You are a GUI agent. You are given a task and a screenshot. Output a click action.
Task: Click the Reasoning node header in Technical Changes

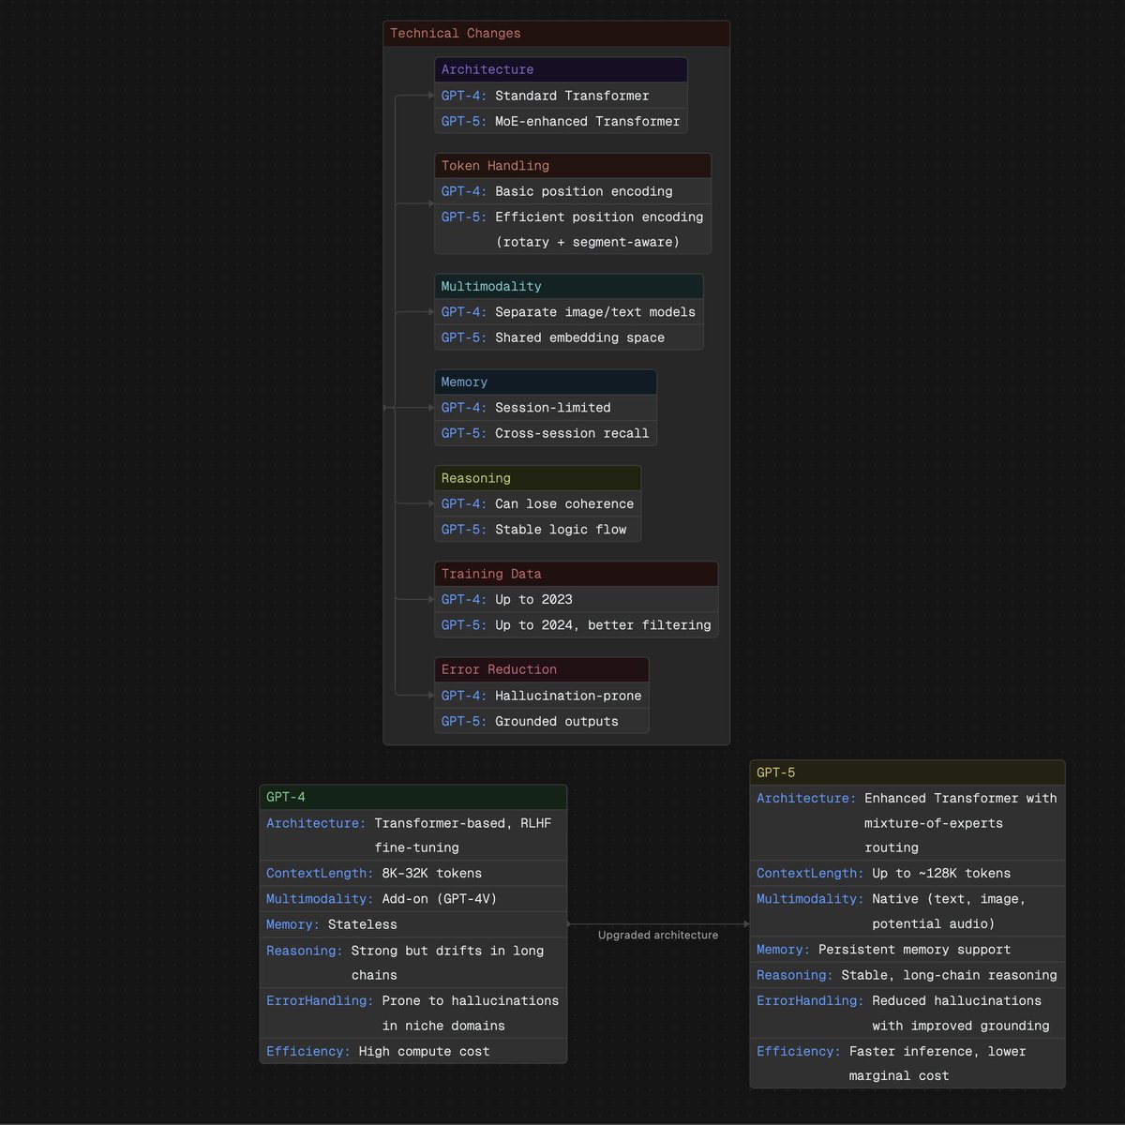pos(538,478)
